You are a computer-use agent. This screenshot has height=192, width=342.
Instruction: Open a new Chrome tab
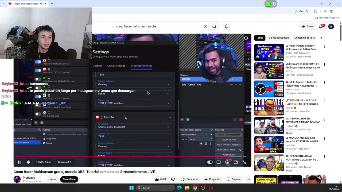point(52,4)
